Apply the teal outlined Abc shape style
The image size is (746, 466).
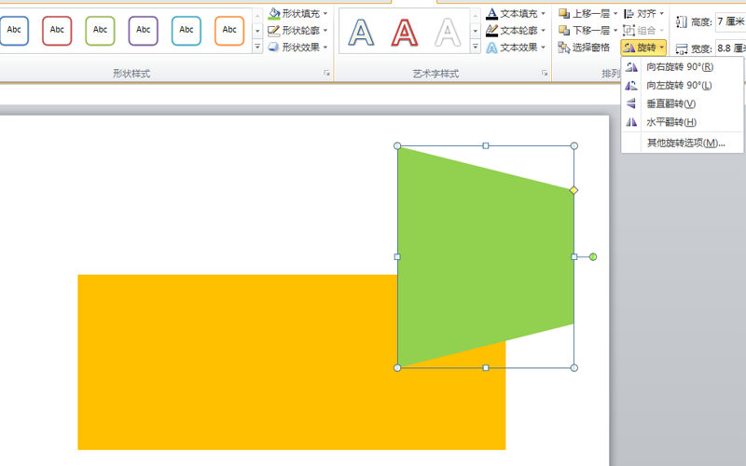click(186, 31)
